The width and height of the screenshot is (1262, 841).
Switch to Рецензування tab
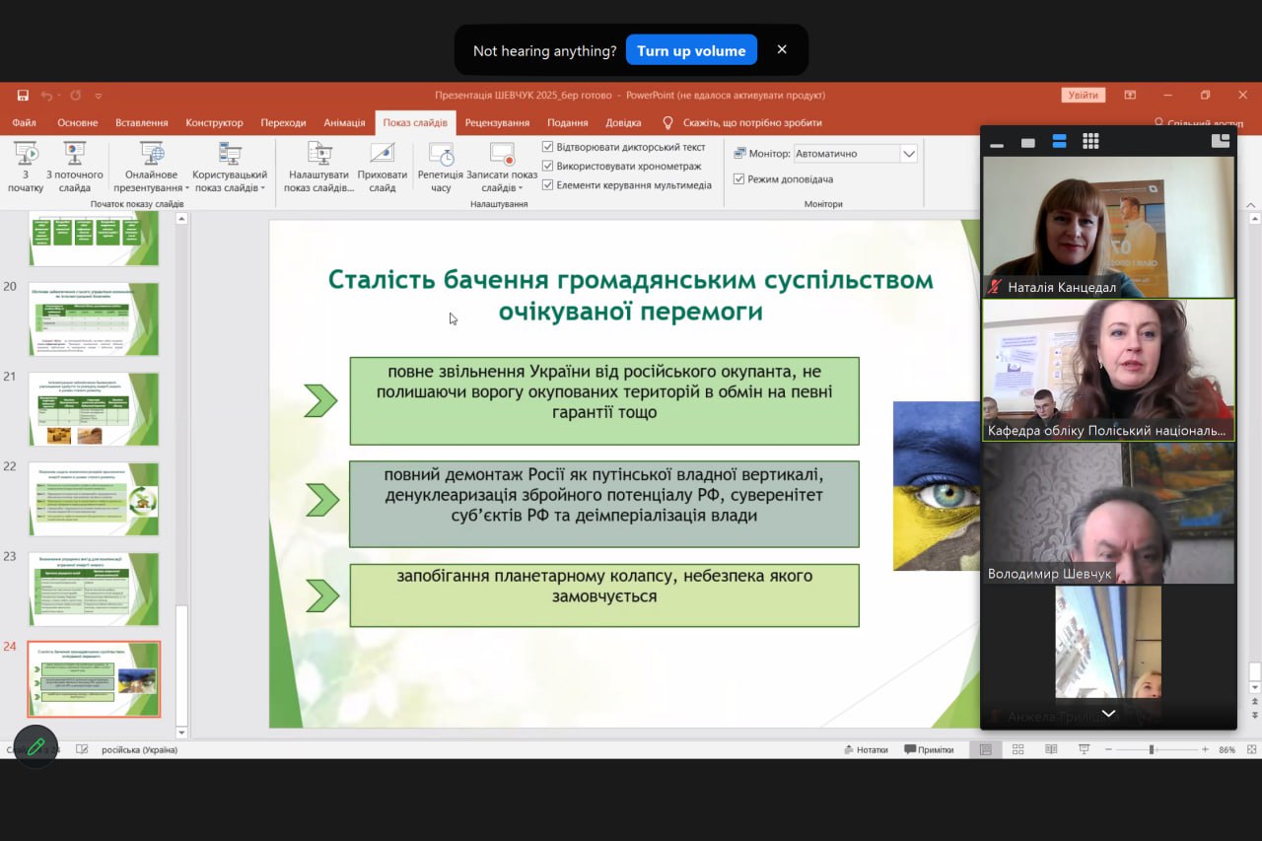click(x=498, y=122)
